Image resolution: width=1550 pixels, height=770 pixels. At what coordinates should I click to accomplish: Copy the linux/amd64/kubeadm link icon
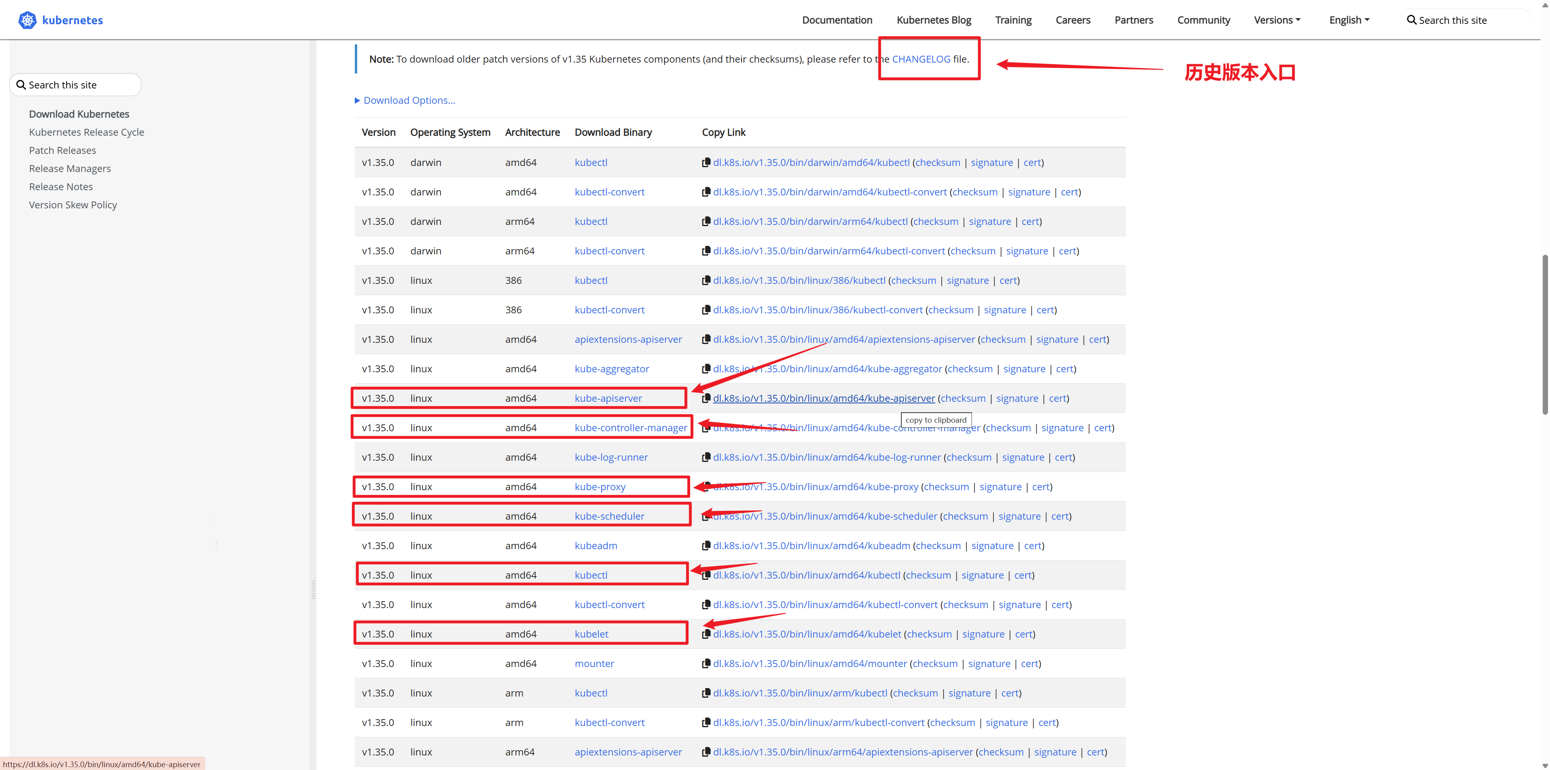click(706, 546)
